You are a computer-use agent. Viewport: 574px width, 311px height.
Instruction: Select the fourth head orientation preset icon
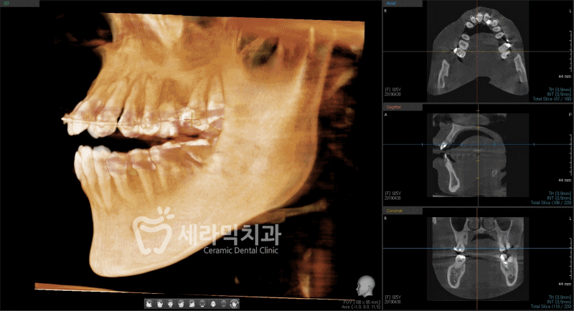(x=182, y=304)
